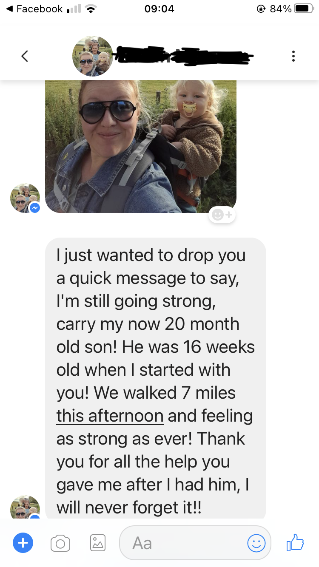Tap the sender avatar beside the photo
The width and height of the screenshot is (319, 567).
click(x=25, y=198)
